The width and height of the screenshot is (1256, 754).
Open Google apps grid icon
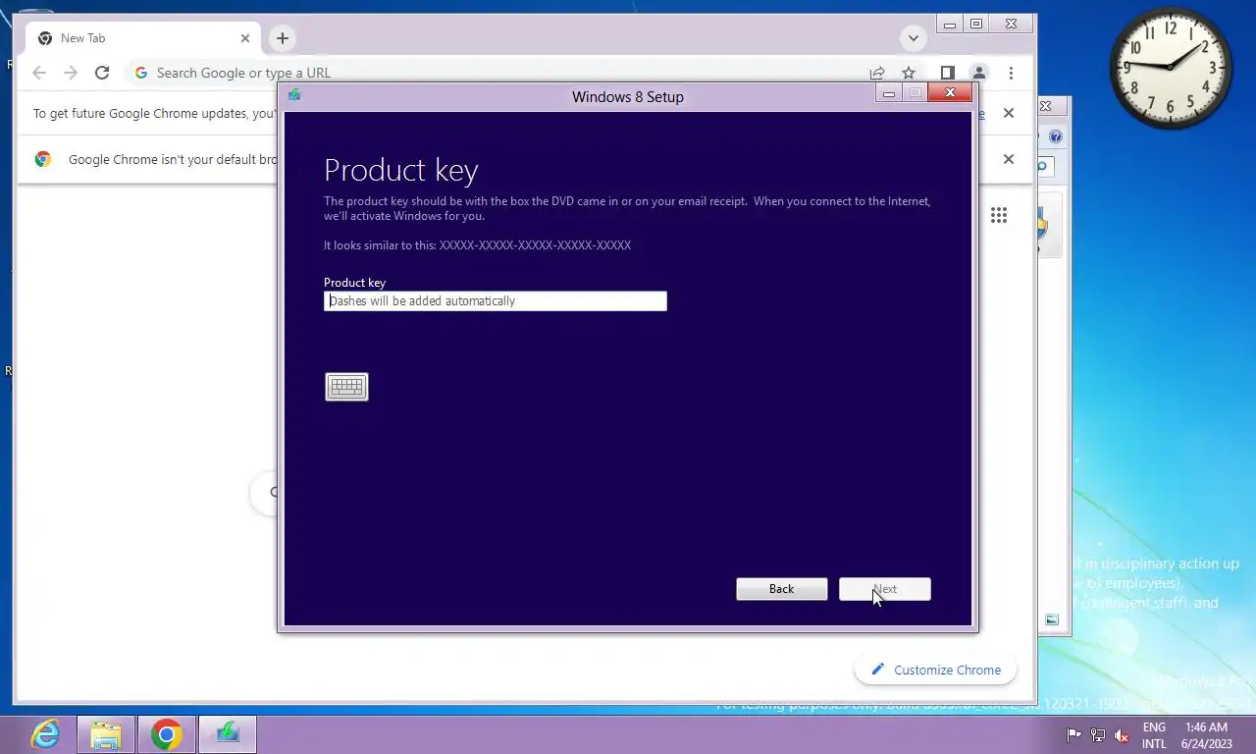pyautogui.click(x=999, y=215)
